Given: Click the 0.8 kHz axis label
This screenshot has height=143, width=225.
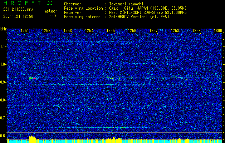Looking at the screenshot, I should pos(3,100).
